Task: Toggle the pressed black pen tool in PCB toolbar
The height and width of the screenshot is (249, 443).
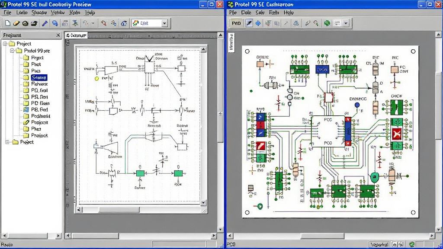Action: pos(249,23)
